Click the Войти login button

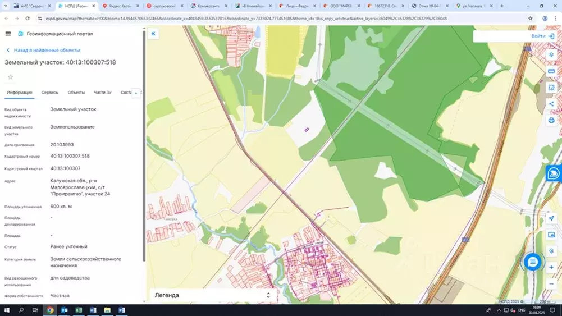pyautogui.click(x=543, y=36)
